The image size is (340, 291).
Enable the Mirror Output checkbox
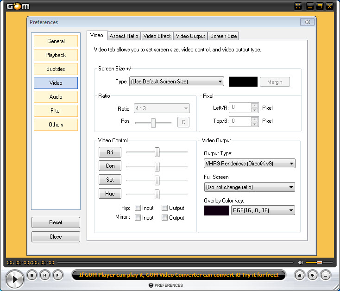coord(164,217)
